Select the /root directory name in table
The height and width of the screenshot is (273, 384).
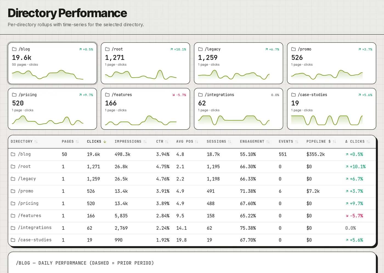(24, 166)
